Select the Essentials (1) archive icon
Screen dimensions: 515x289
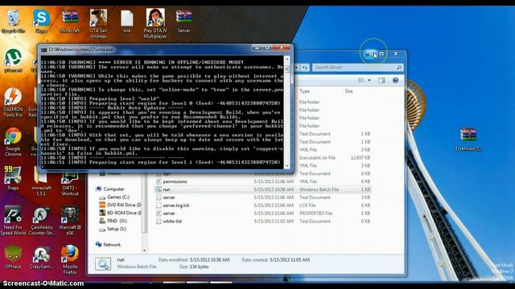tap(468, 139)
